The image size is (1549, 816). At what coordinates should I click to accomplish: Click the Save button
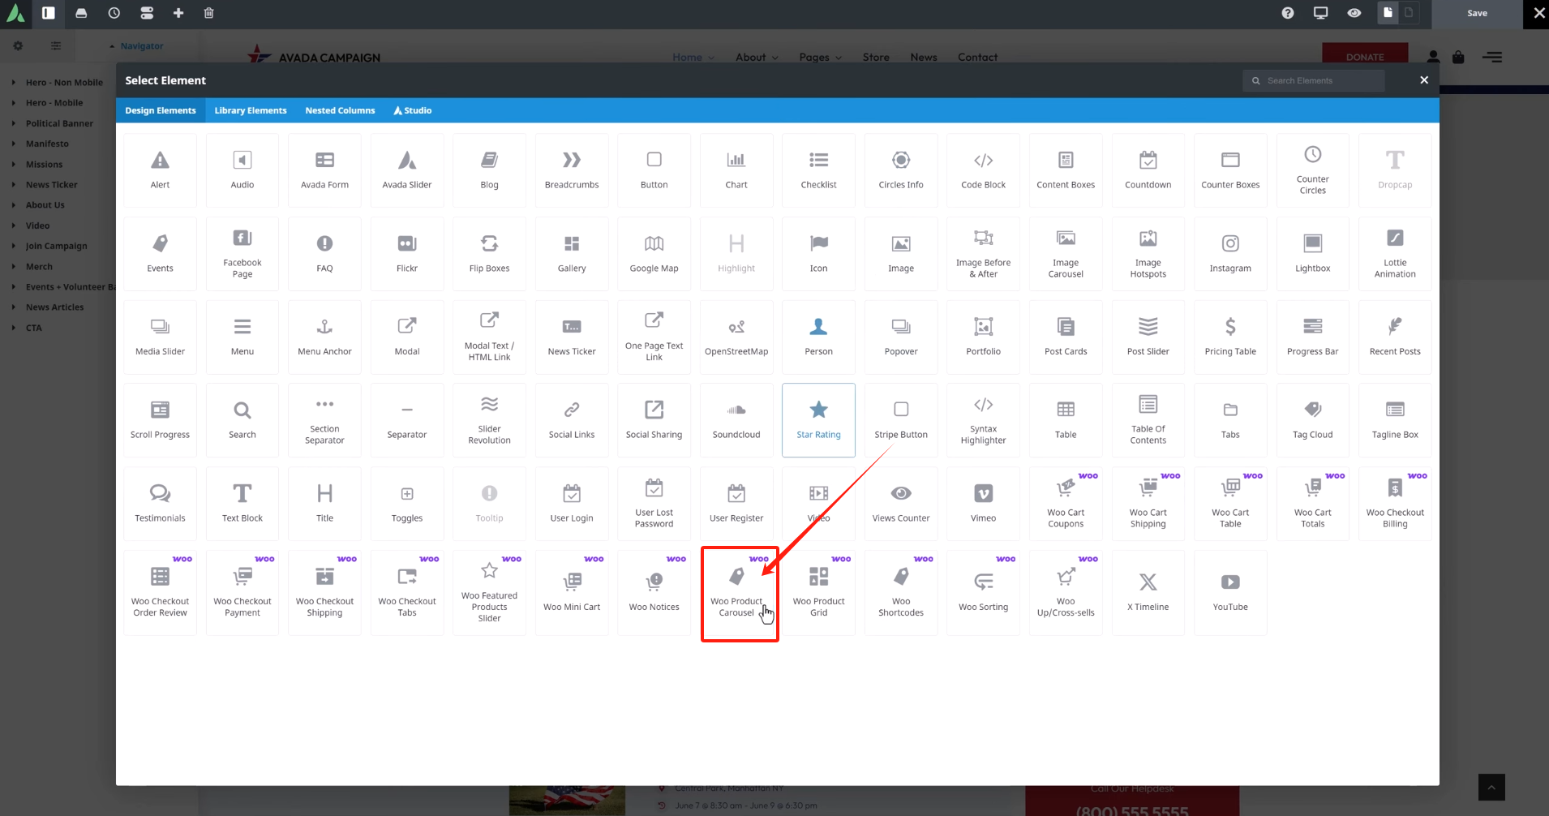(x=1477, y=13)
